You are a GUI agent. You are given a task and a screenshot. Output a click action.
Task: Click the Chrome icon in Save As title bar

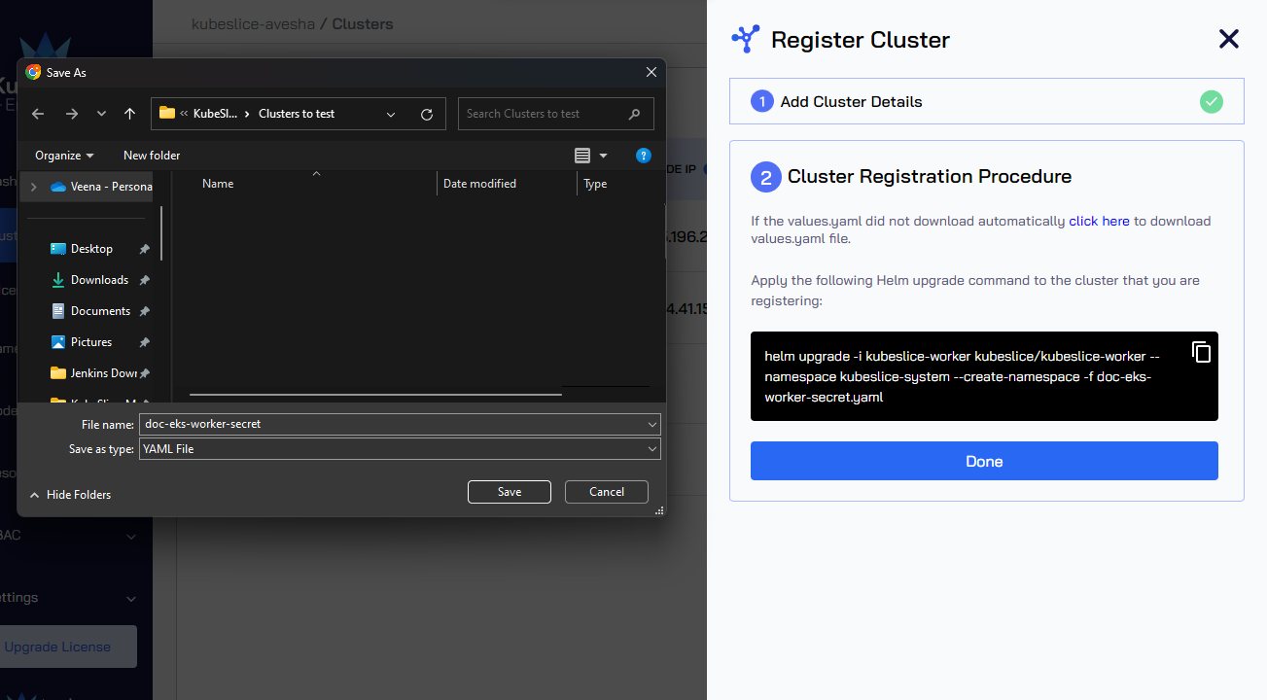click(33, 72)
